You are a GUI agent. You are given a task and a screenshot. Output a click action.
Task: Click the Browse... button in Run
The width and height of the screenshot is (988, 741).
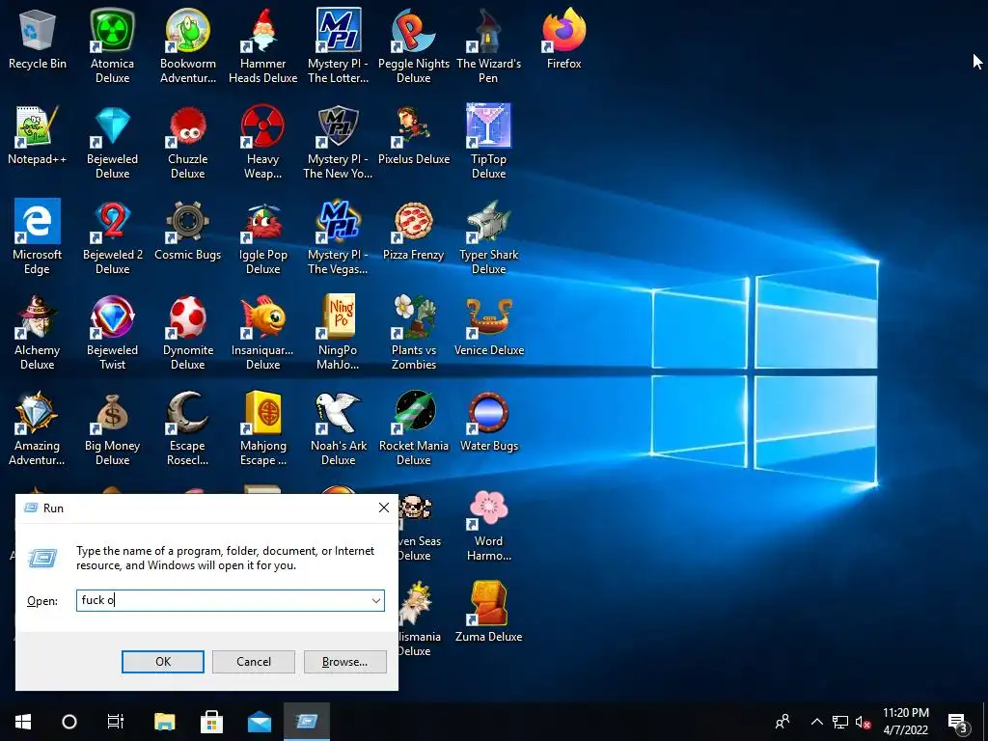pyautogui.click(x=344, y=662)
